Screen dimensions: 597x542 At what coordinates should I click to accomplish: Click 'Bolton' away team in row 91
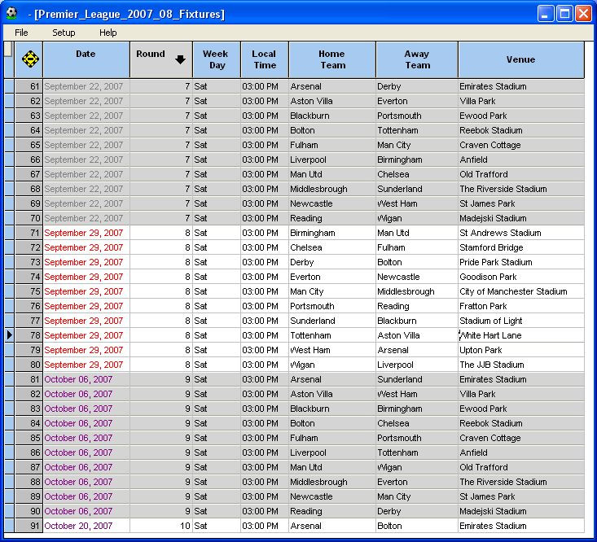417,526
